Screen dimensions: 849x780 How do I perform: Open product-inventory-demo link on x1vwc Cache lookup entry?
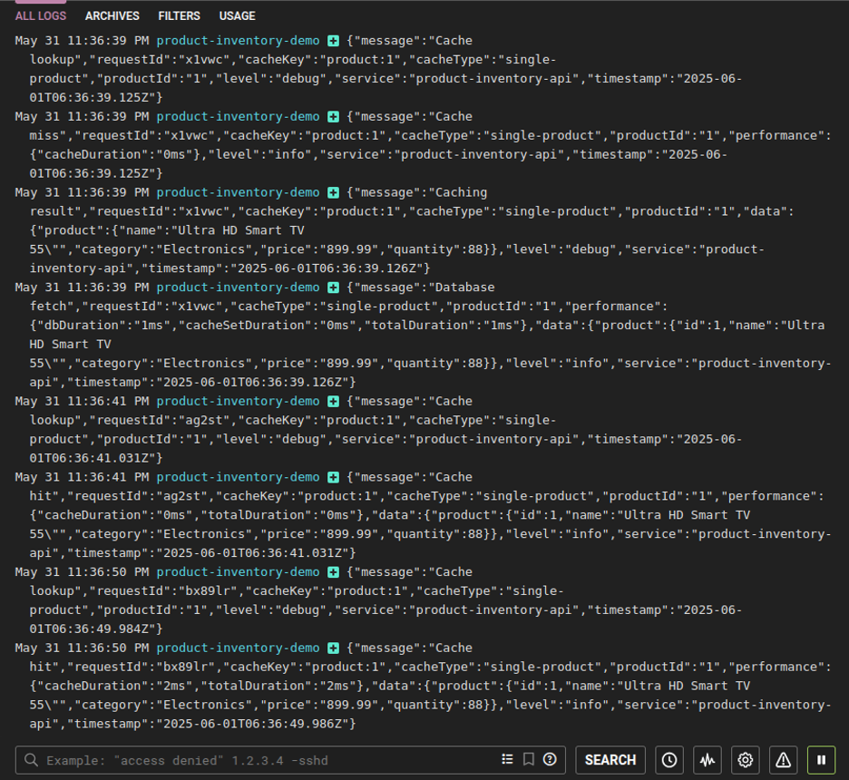coord(239,41)
